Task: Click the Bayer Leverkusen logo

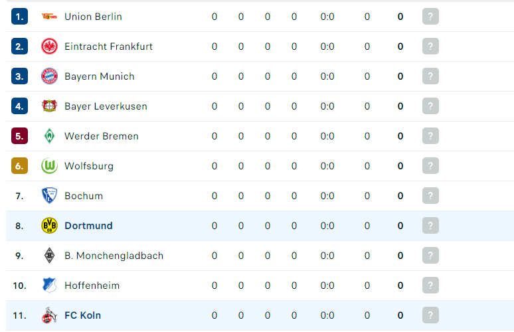Action: (49, 106)
